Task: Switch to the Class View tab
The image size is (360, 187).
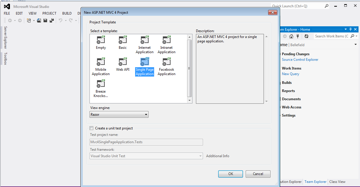Action: point(337,182)
